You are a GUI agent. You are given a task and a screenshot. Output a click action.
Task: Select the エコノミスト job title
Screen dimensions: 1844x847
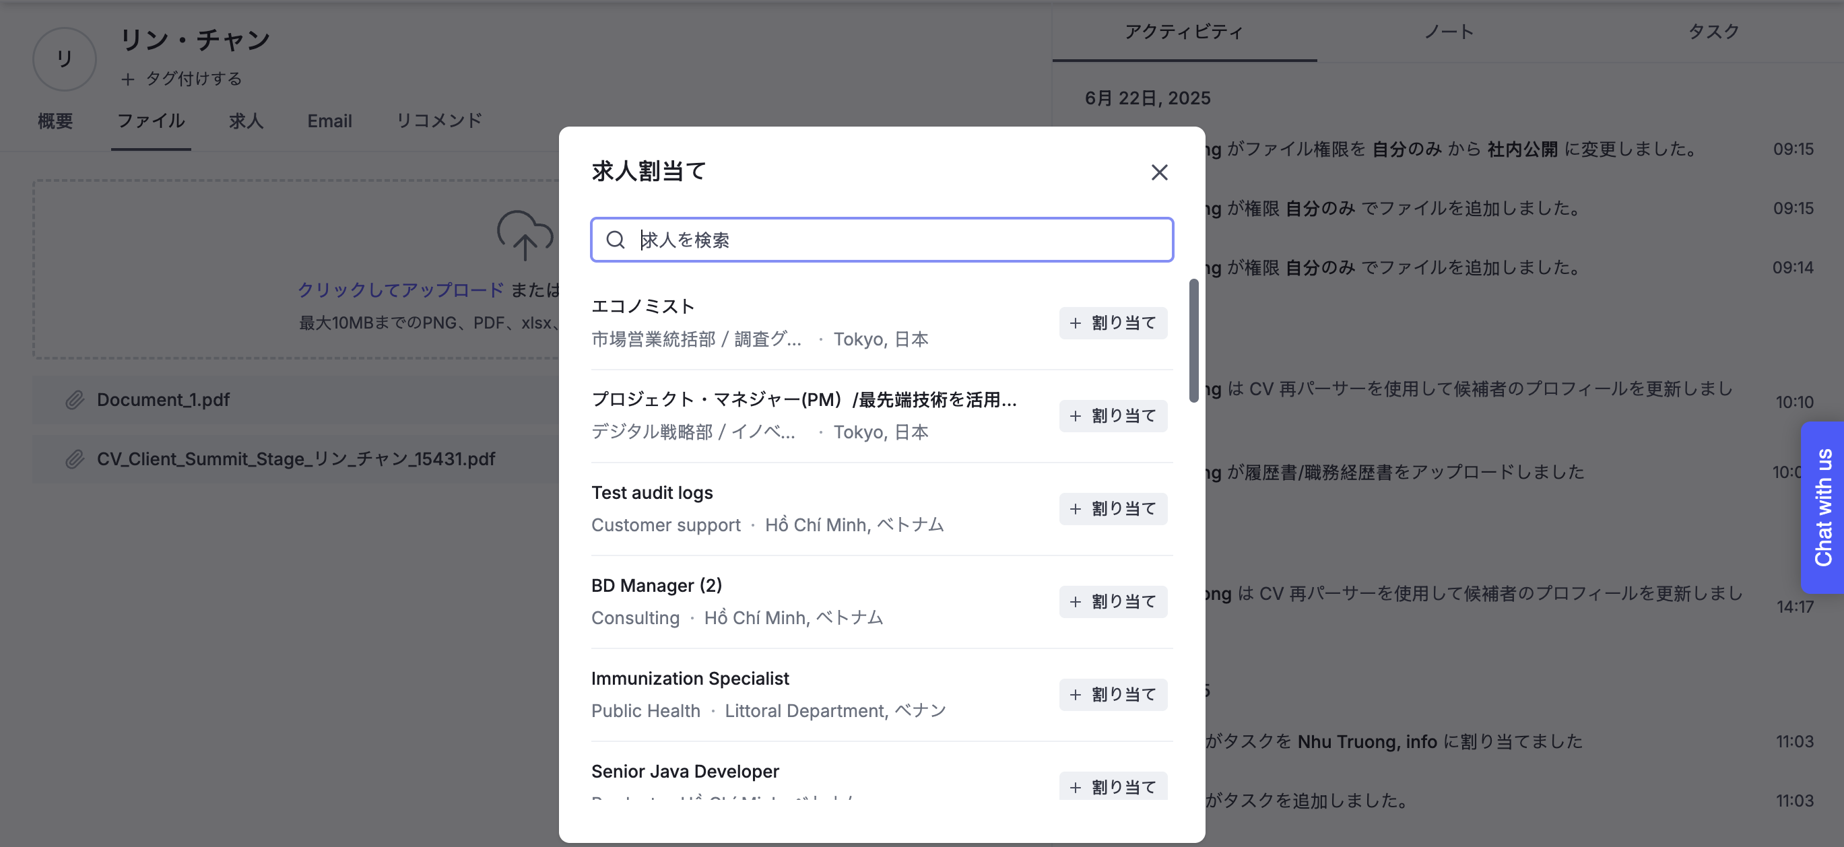[643, 306]
